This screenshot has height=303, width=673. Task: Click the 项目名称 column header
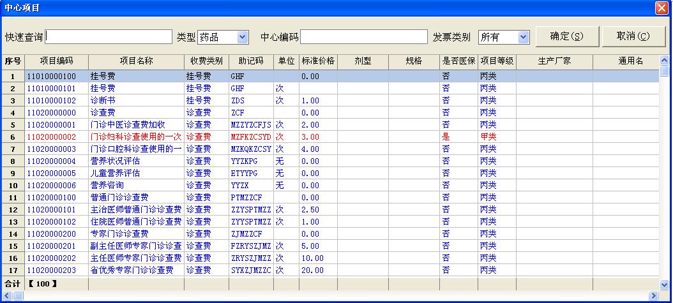pyautogui.click(x=136, y=61)
